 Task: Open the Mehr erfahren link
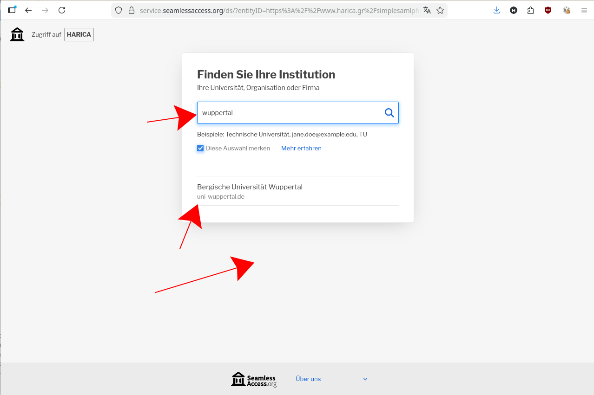tap(301, 148)
